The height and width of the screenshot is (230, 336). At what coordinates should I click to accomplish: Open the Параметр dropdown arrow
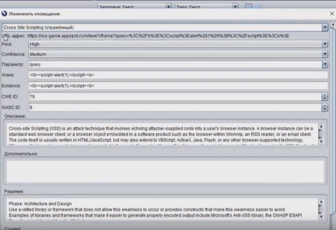(325, 64)
